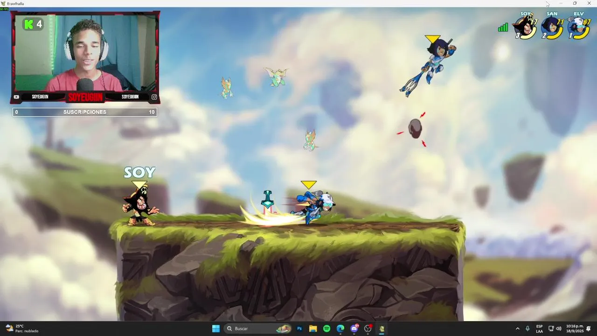The height and width of the screenshot is (336, 597).
Task: Open the OBS Studio taskbar icon
Action: 368,329
